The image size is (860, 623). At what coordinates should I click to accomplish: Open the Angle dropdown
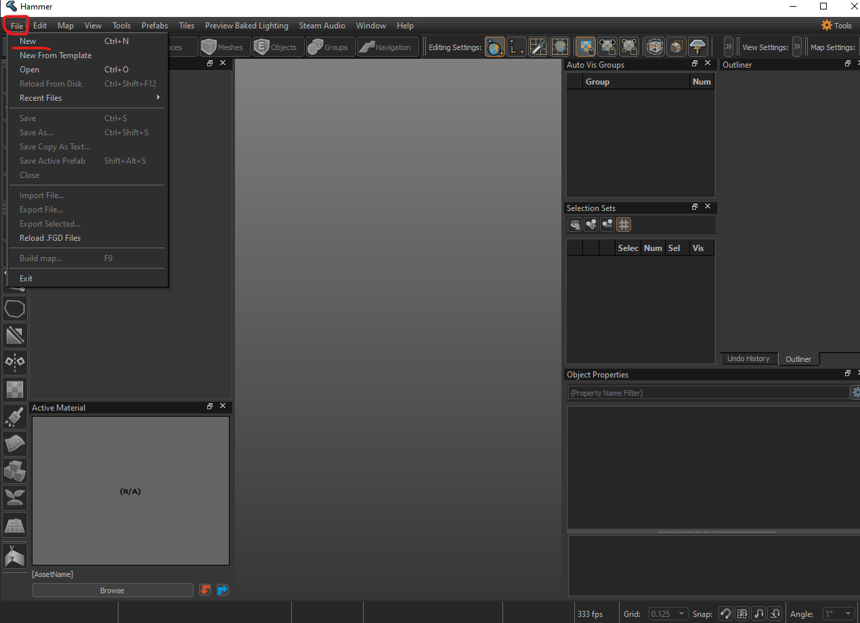tap(838, 614)
